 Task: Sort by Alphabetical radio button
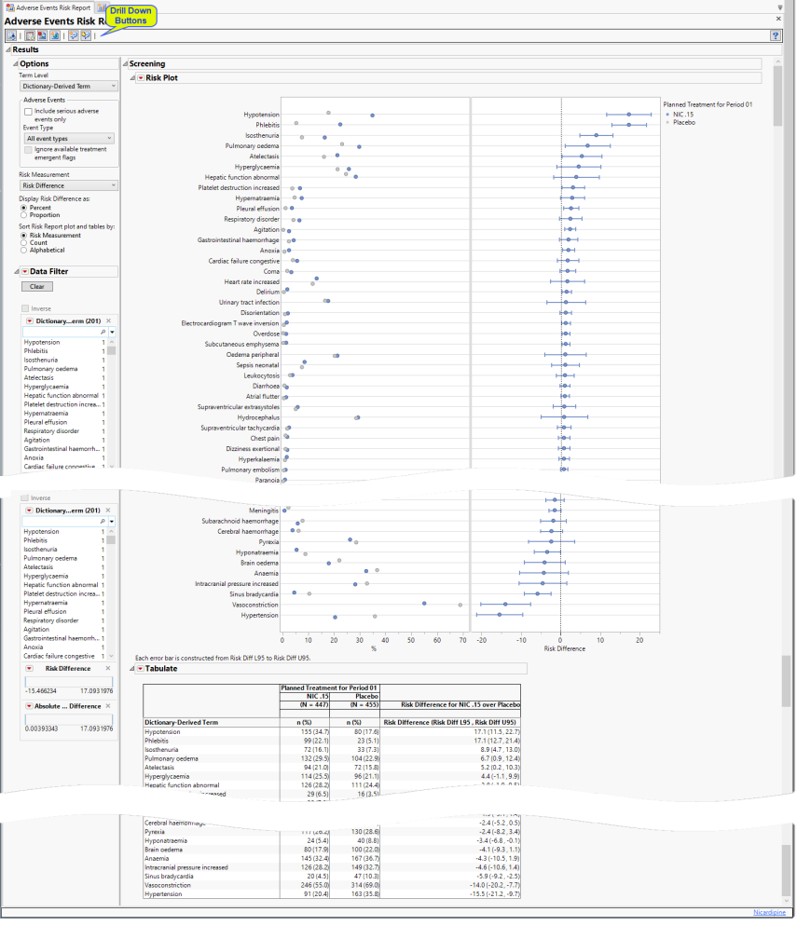point(23,251)
